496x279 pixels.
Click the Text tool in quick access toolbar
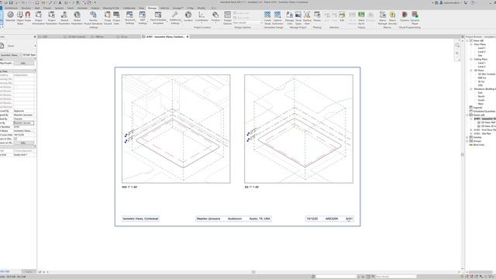[60, 2]
